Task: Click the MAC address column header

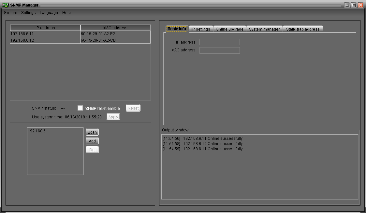Action: click(115, 28)
